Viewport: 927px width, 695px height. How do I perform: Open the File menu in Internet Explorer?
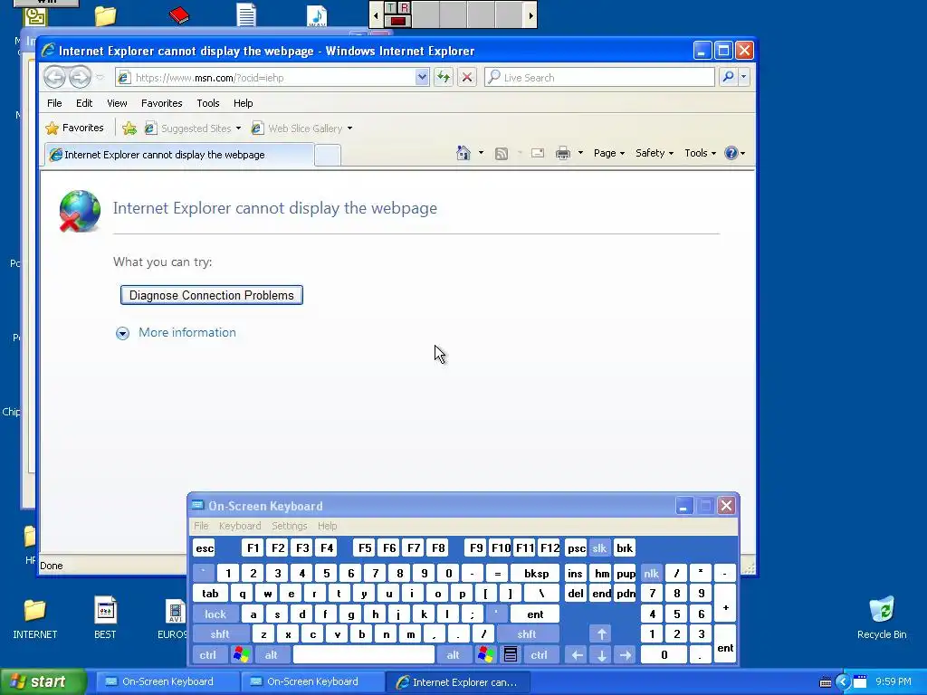point(54,103)
